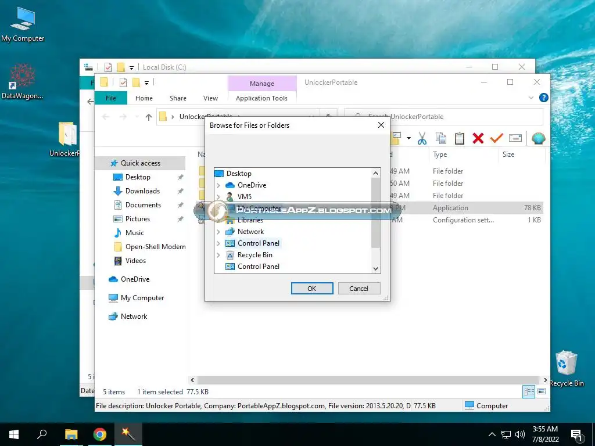Screen dimensions: 595x446
Task: Select the DataWagon desktop shortcut
Action: [23, 81]
